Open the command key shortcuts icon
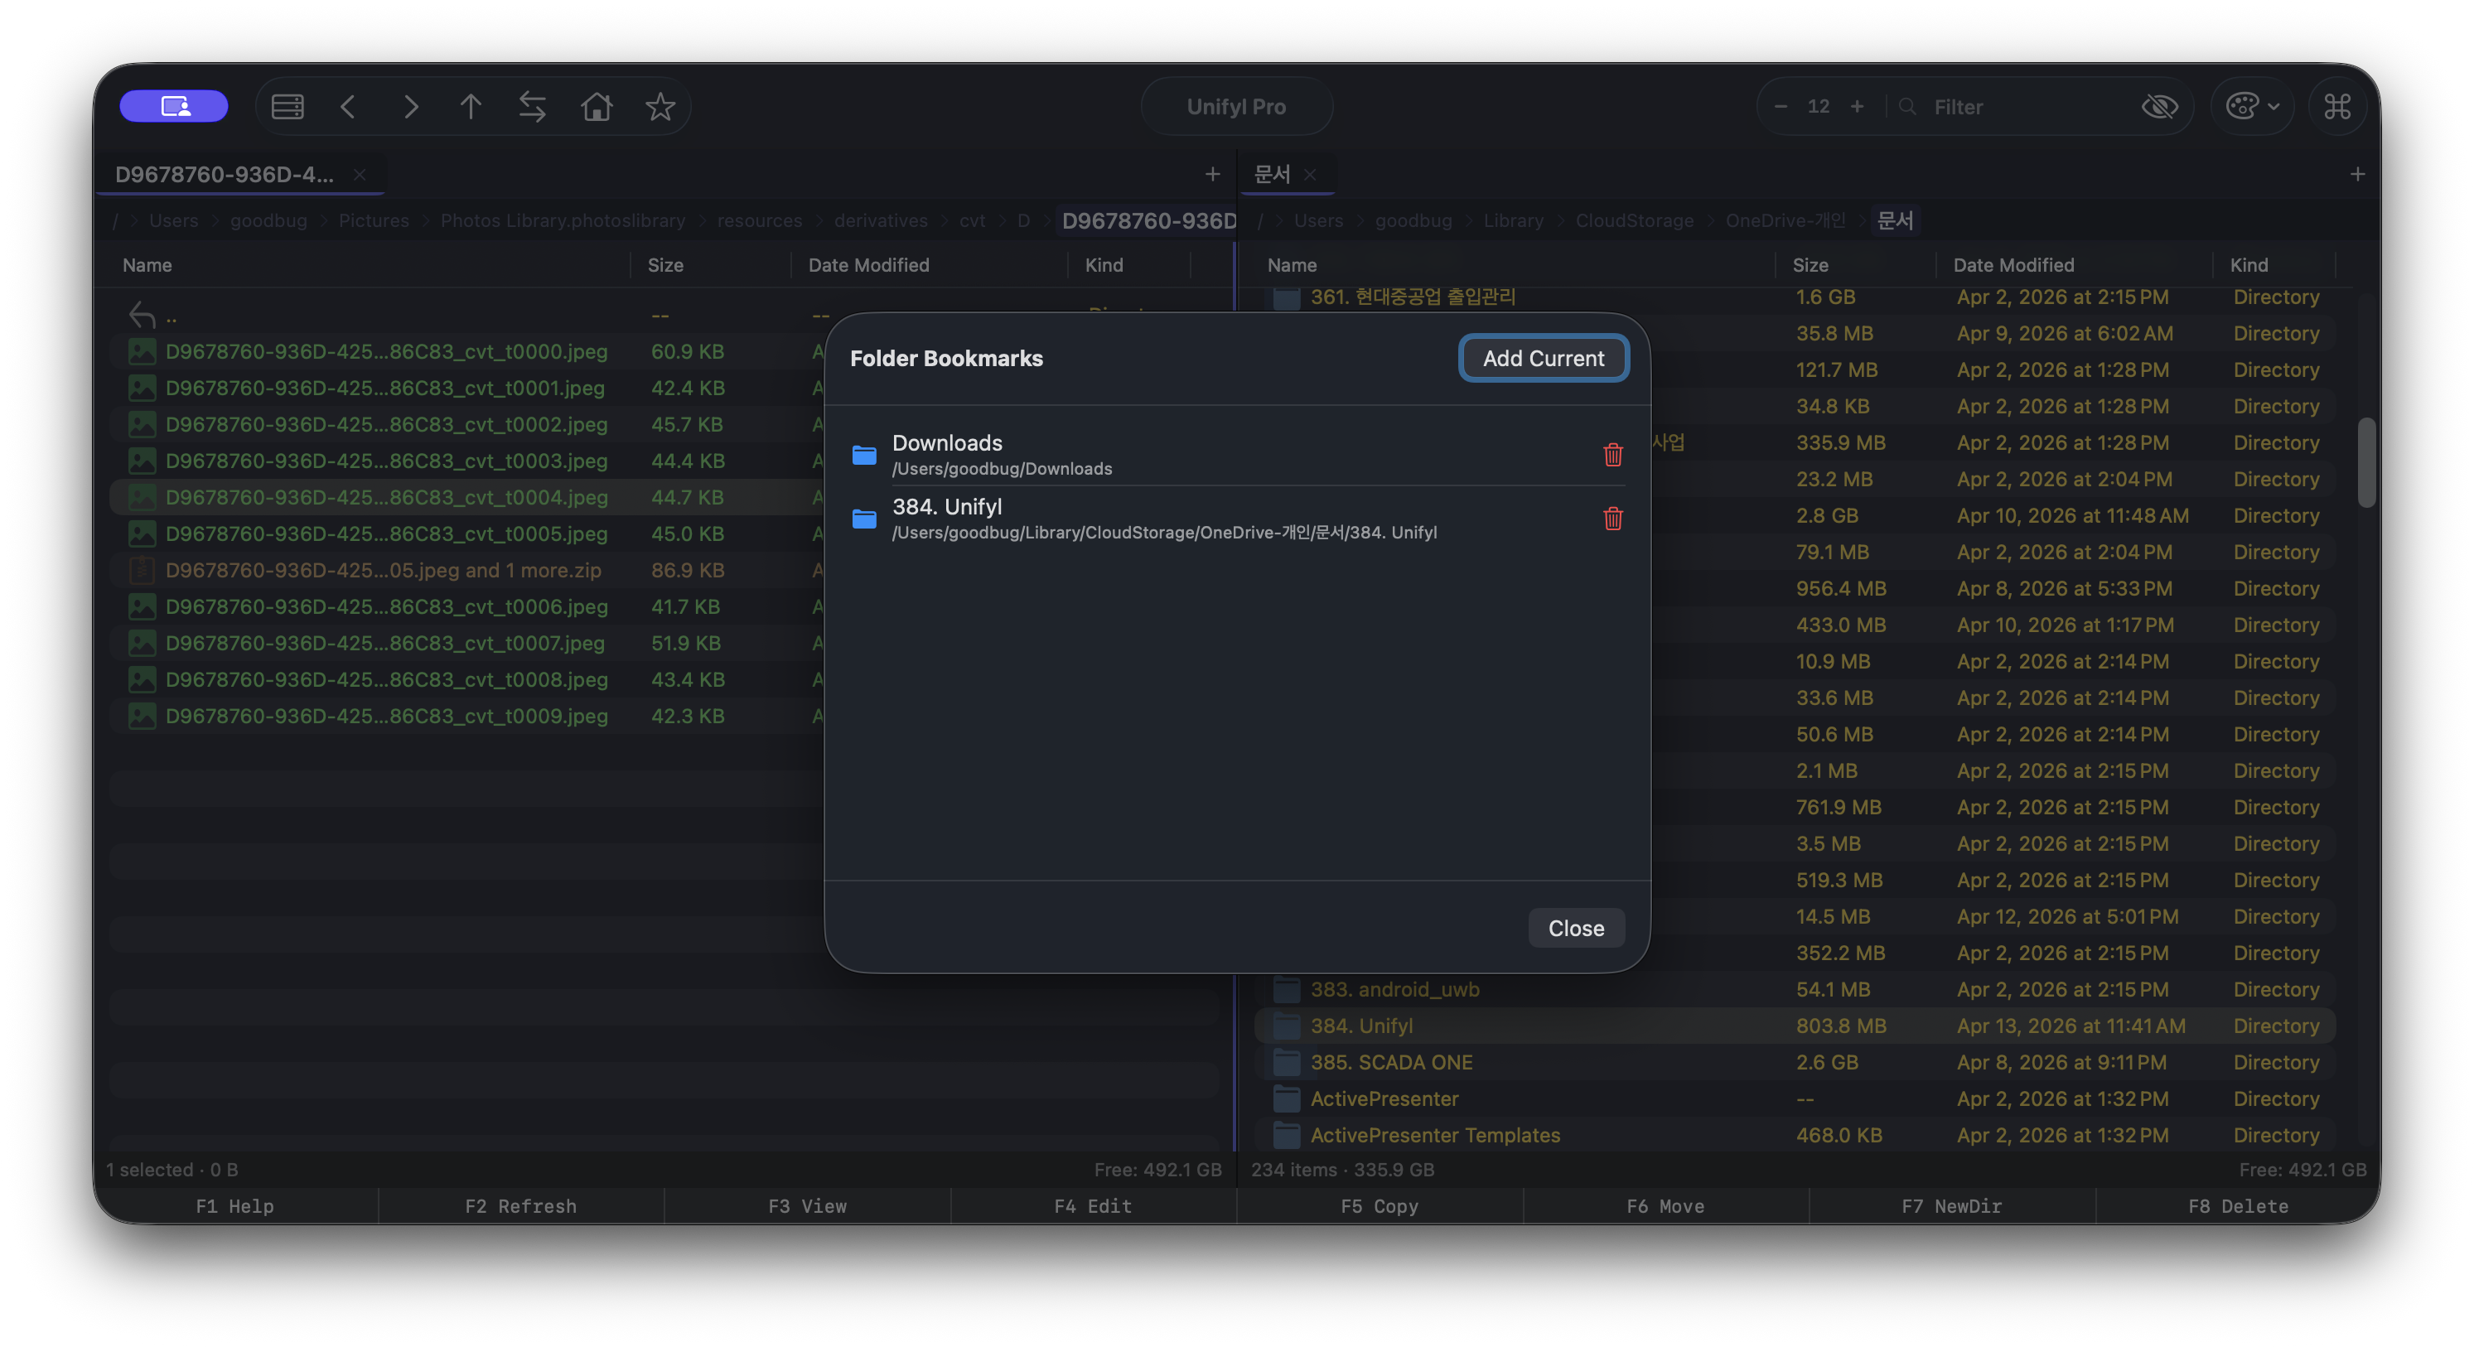The image size is (2474, 1347). click(x=2336, y=107)
